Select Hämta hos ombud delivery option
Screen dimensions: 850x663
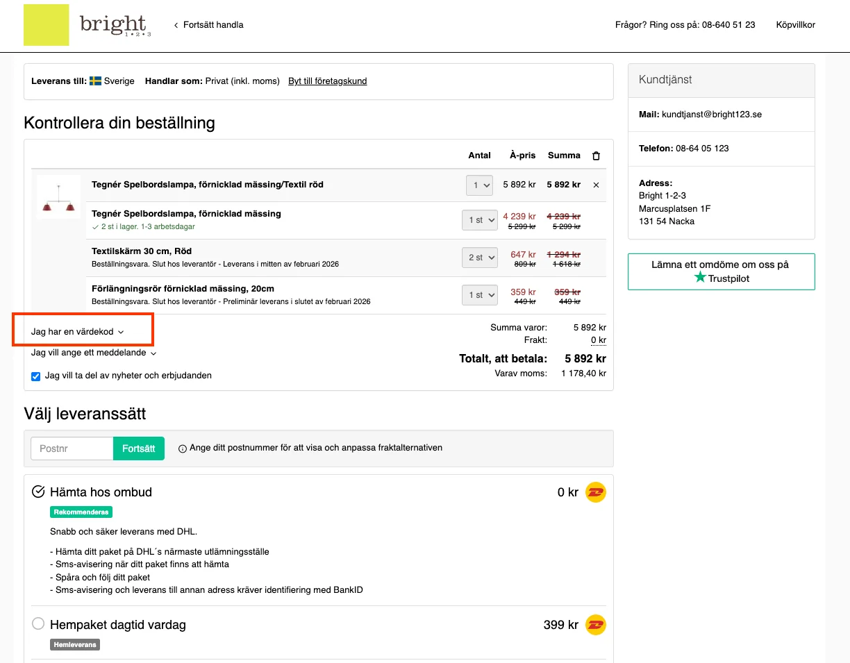[x=39, y=492]
